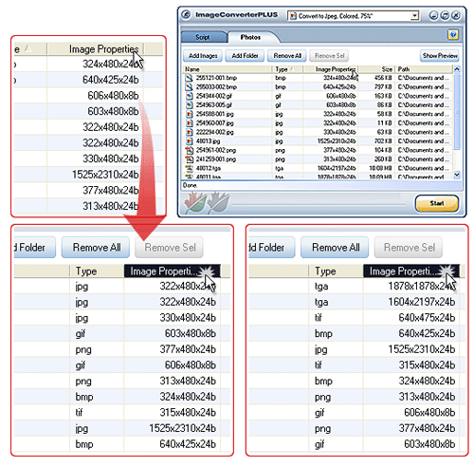This screenshot has height=467, width=474.
Task: Open the conversion profile dropdown
Action: click(414, 16)
